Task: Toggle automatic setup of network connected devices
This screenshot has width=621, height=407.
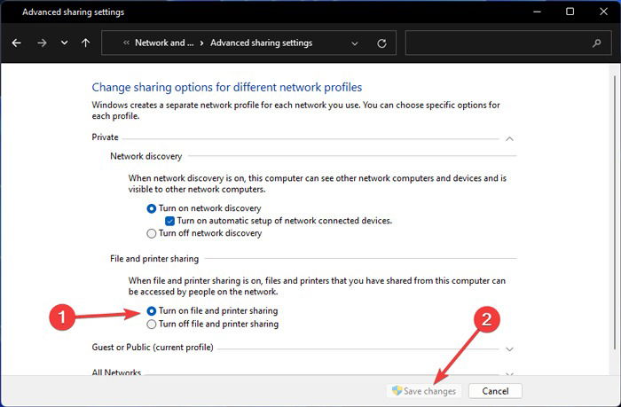Action: pos(170,221)
